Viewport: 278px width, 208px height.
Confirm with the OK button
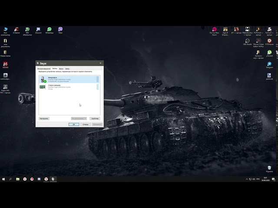click(74, 124)
